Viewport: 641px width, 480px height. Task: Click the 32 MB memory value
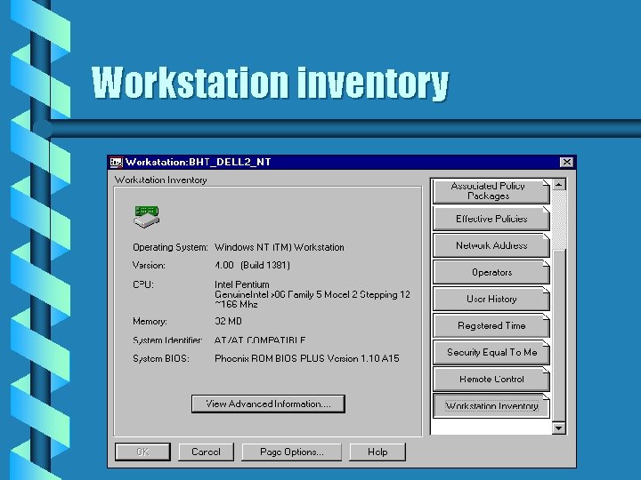pyautogui.click(x=228, y=321)
